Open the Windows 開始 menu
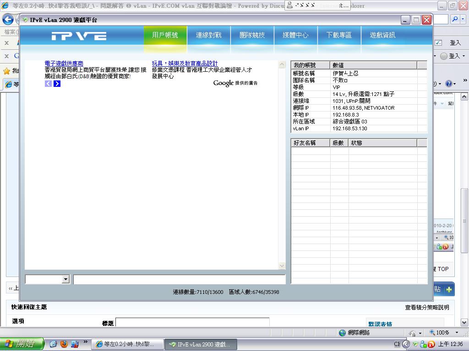 [22, 344]
